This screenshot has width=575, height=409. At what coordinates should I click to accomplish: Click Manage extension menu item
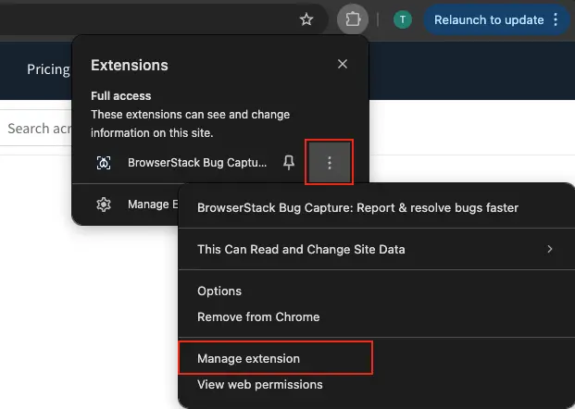(x=248, y=358)
